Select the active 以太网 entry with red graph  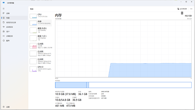point(40,46)
